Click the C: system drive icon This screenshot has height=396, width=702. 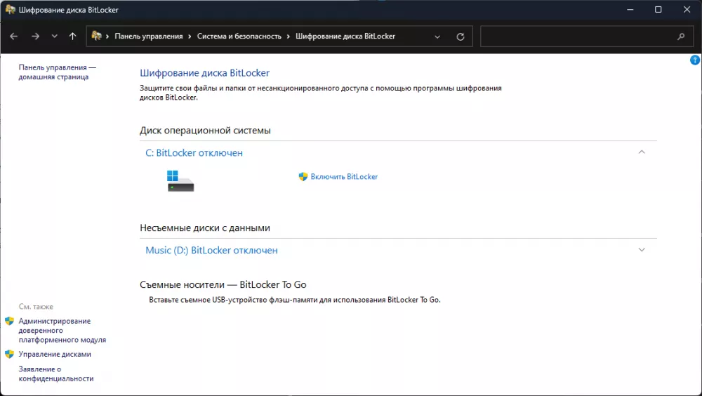180,180
